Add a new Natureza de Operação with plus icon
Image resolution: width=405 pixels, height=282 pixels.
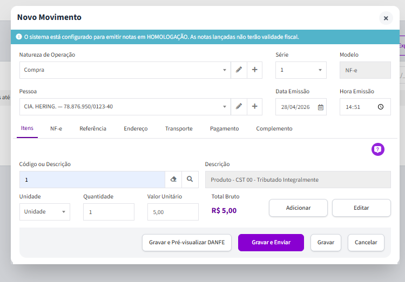point(255,70)
